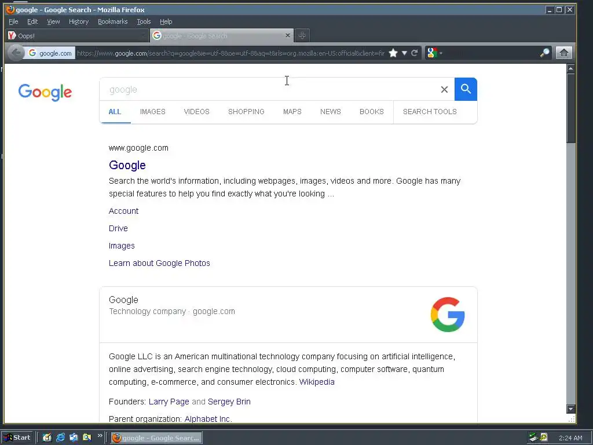
Task: Go to the Firefox home page
Action: tap(563, 53)
